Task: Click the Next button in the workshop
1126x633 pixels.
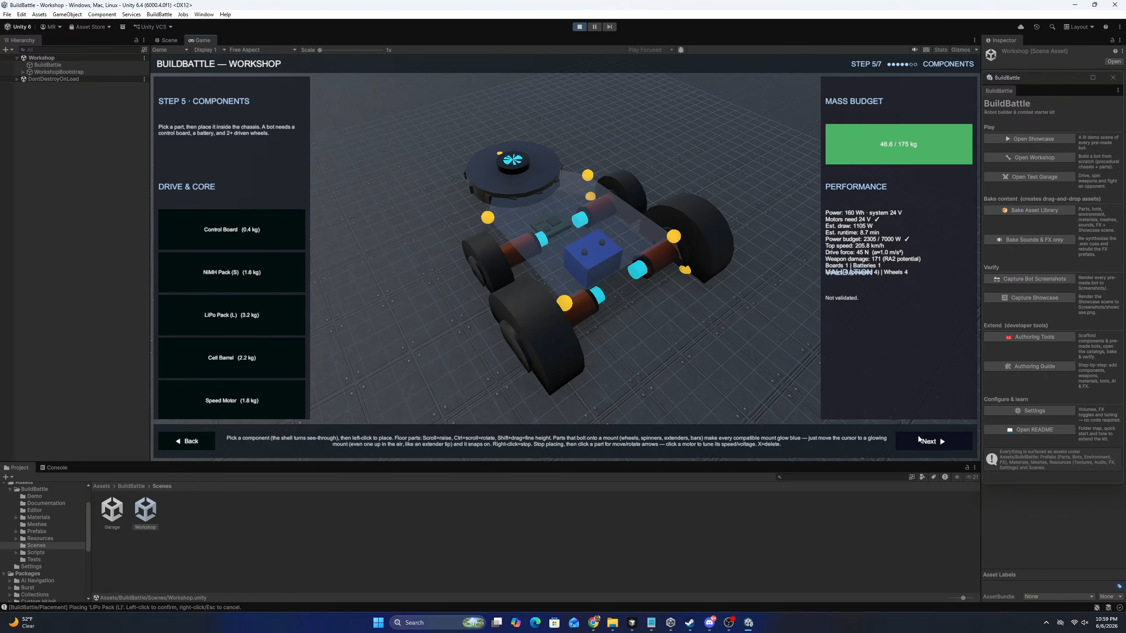Action: coord(934,441)
